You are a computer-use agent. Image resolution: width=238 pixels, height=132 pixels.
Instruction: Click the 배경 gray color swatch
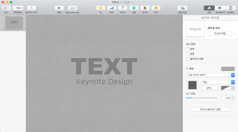click(228, 69)
